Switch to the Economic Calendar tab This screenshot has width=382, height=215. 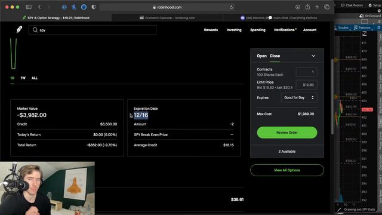tap(167, 18)
